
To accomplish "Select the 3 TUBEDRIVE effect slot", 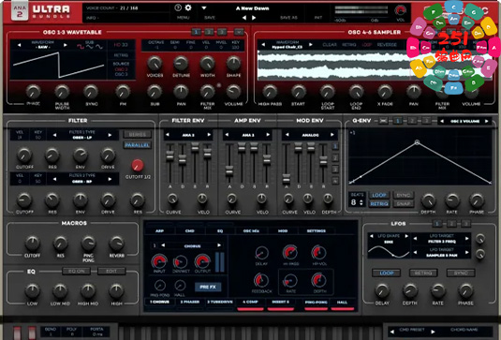I will pos(220,302).
